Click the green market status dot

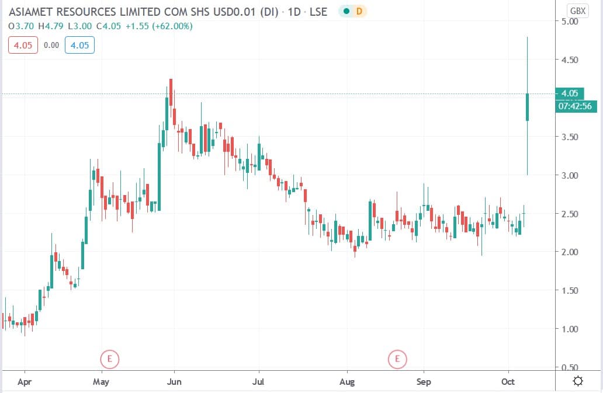click(x=347, y=11)
